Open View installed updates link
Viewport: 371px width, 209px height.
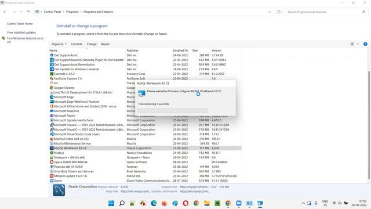(x=21, y=33)
